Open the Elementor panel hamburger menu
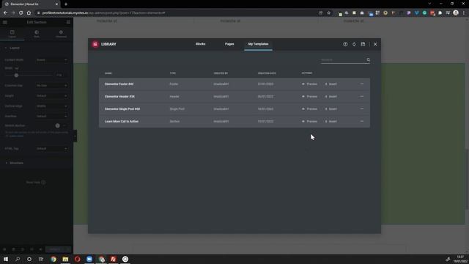 tap(5, 22)
